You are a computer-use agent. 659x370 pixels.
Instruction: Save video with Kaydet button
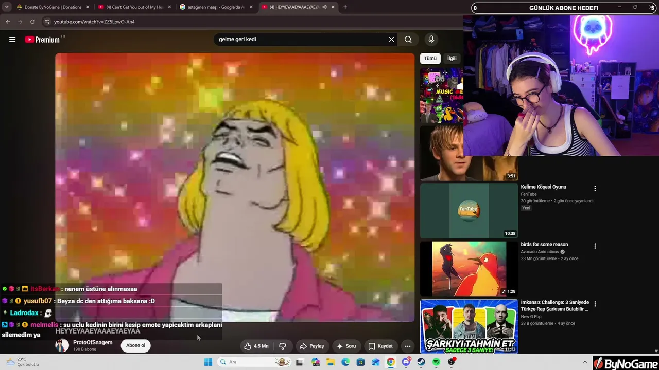click(380, 346)
